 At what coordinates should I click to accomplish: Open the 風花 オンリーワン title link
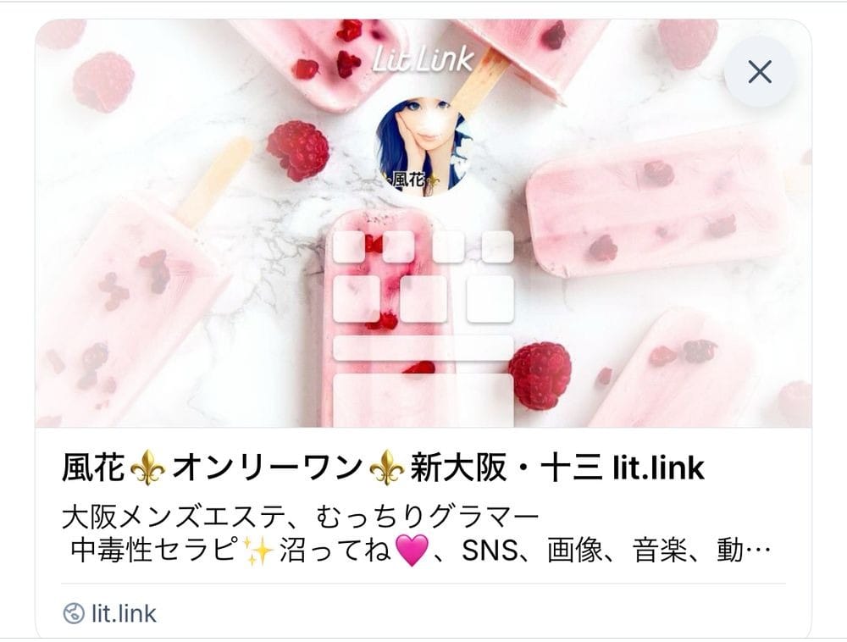click(383, 468)
